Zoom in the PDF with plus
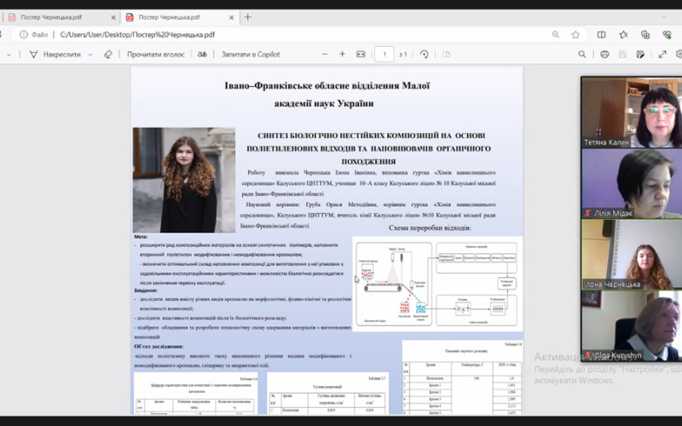Viewport: 682px width, 426px height. point(343,55)
